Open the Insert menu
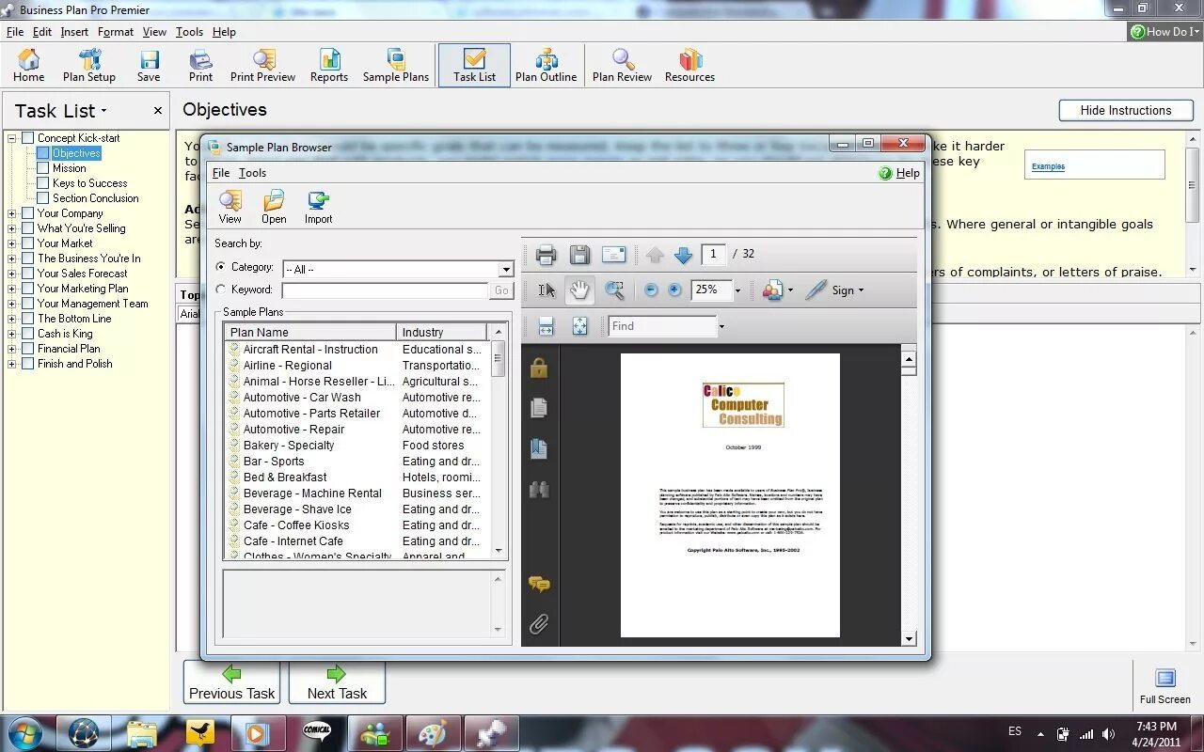This screenshot has width=1204, height=752. coord(74,32)
